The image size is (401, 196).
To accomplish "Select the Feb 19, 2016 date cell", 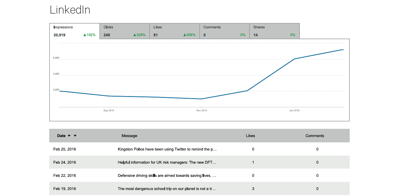I will 65,189.
